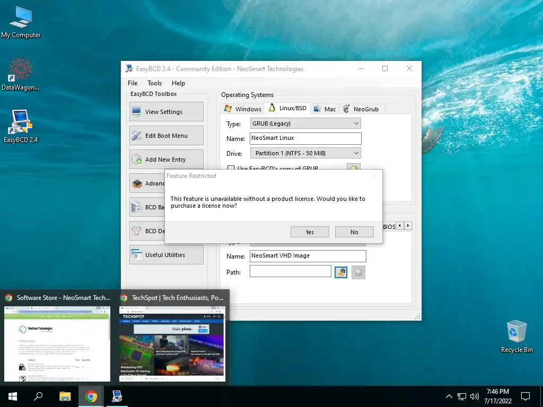Open the Recycle Bin desktop icon

[x=516, y=337]
